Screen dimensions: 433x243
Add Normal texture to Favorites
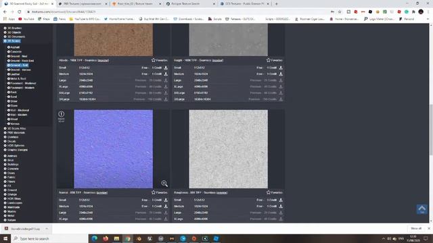click(160, 192)
